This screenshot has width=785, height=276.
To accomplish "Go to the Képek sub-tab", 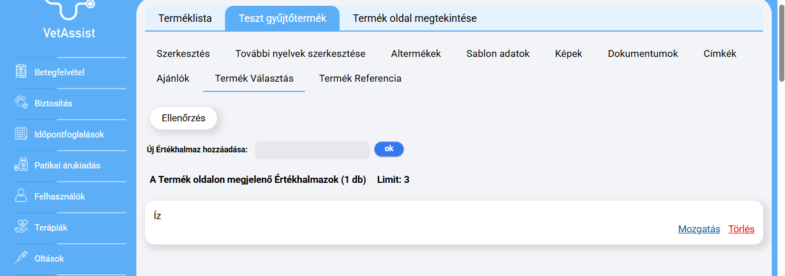I will 569,54.
